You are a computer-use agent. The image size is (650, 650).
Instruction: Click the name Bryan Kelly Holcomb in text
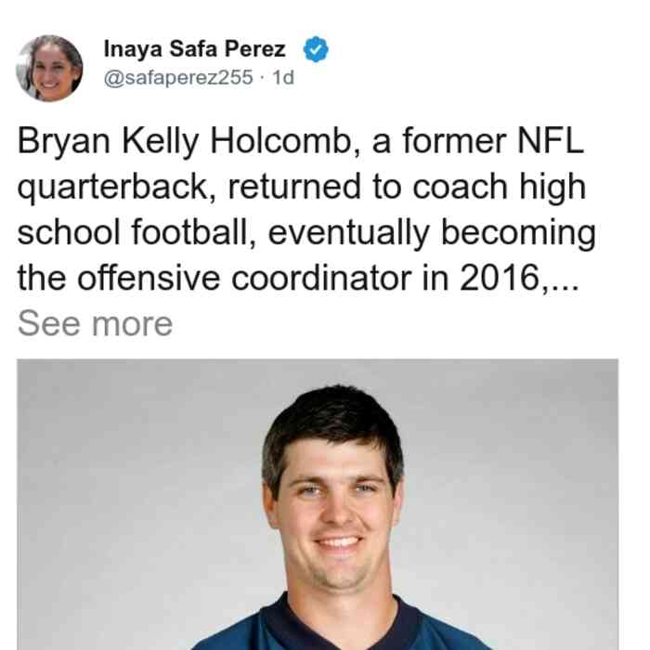point(185,142)
